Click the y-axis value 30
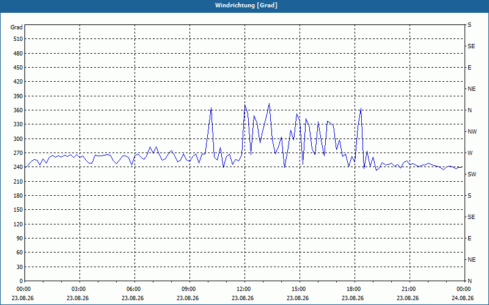Image resolution: width=489 pixels, height=305 pixels. tap(20, 267)
